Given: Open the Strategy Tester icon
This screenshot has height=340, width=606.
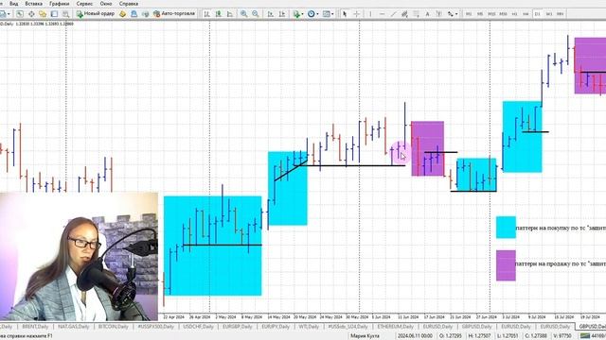Looking at the screenshot, I should 65,14.
